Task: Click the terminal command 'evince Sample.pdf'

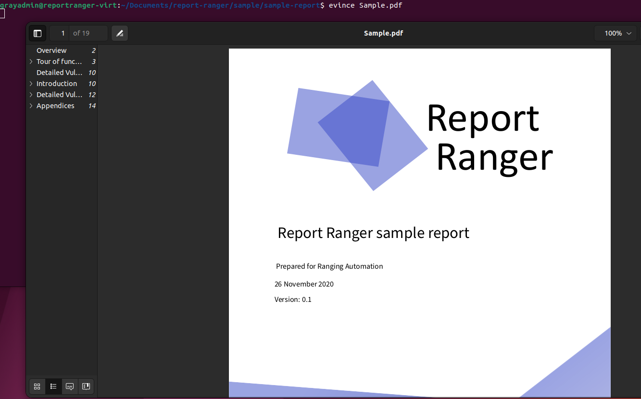Action: 365,5
